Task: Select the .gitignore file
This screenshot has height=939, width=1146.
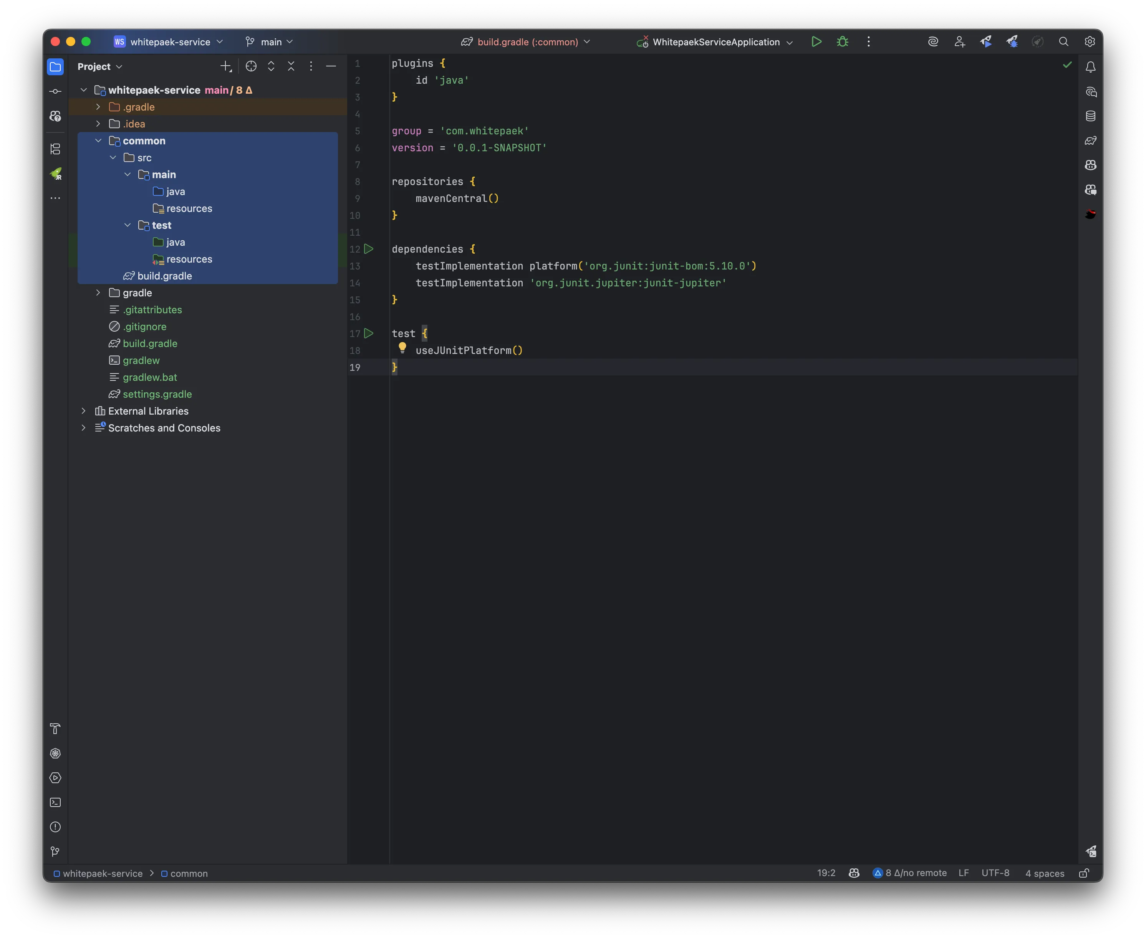Action: point(144,327)
